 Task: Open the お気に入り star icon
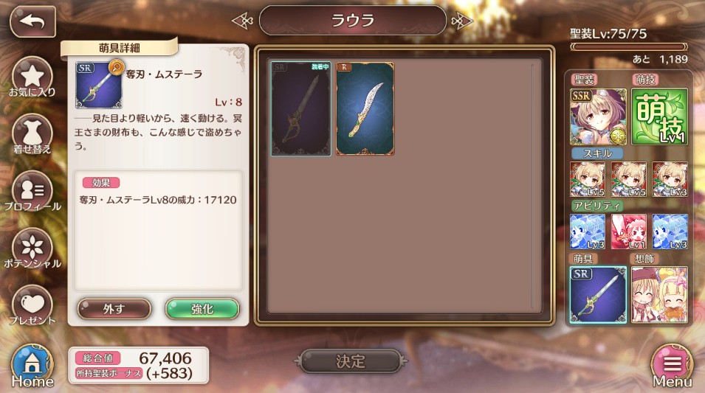tap(32, 77)
